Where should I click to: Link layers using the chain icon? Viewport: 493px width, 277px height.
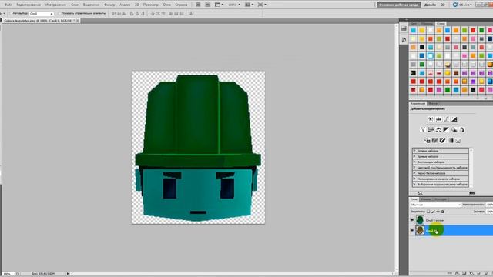[x=450, y=273]
